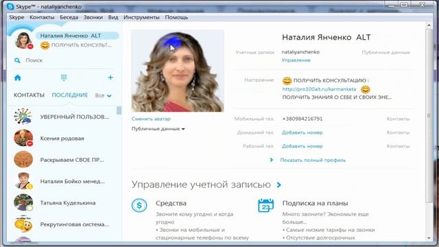Click Подписка на планы heading
The width and height of the screenshot is (439, 247).
[316, 203]
